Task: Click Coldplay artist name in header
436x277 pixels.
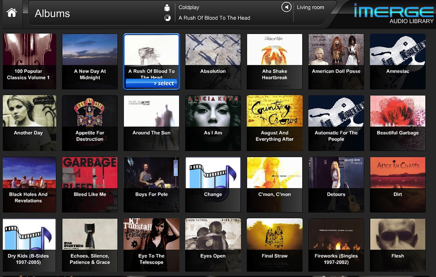Action: [189, 7]
